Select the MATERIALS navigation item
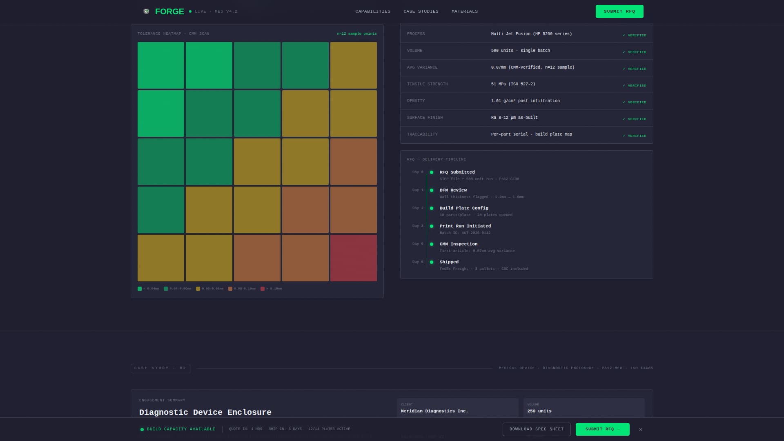Viewport: 784px width, 441px height. coord(464,11)
